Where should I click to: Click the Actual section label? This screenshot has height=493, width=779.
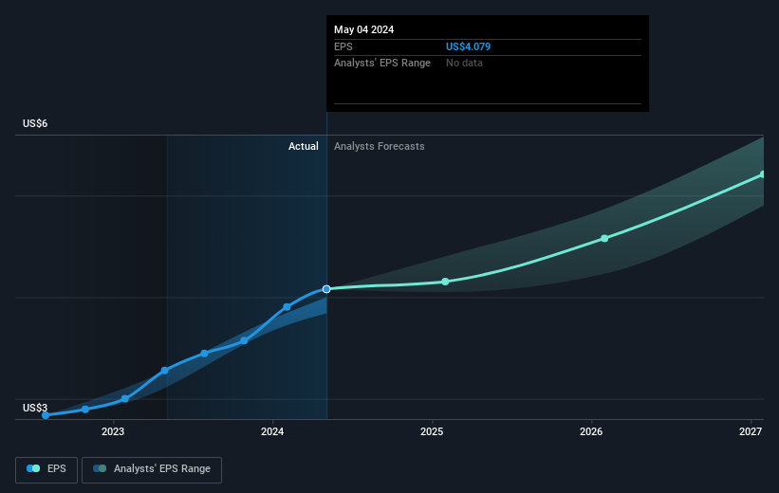[303, 146]
